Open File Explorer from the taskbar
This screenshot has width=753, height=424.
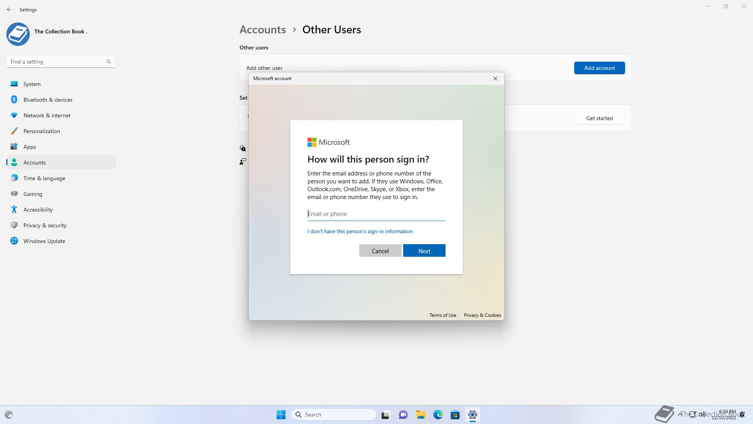pyautogui.click(x=421, y=415)
